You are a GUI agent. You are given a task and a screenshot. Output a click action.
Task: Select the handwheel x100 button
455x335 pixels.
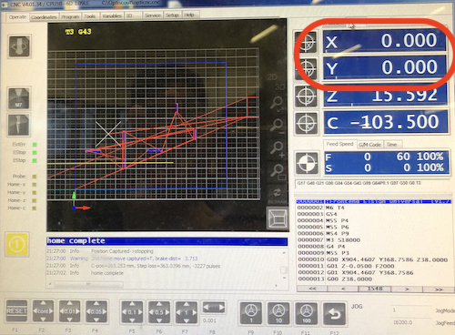pos(307,313)
